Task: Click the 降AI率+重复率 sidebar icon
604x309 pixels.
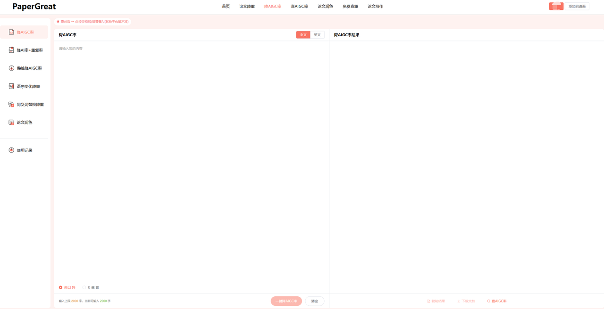Action: [x=11, y=50]
